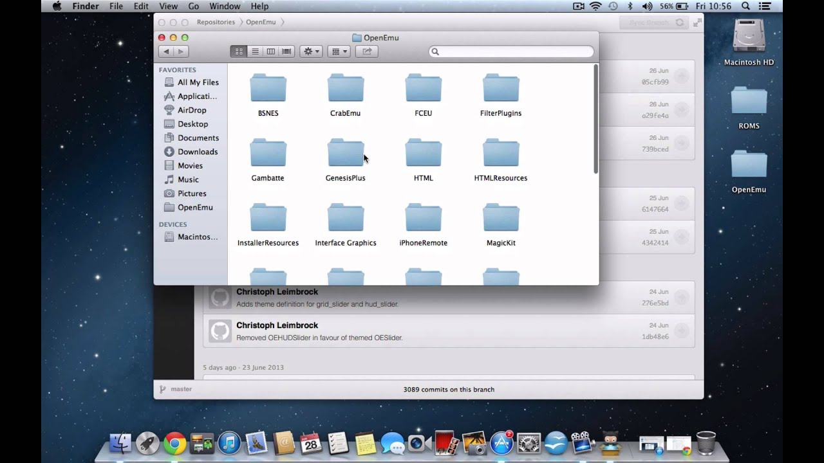Viewport: 824px width, 463px height.
Task: Open the File menu
Action: 116,6
